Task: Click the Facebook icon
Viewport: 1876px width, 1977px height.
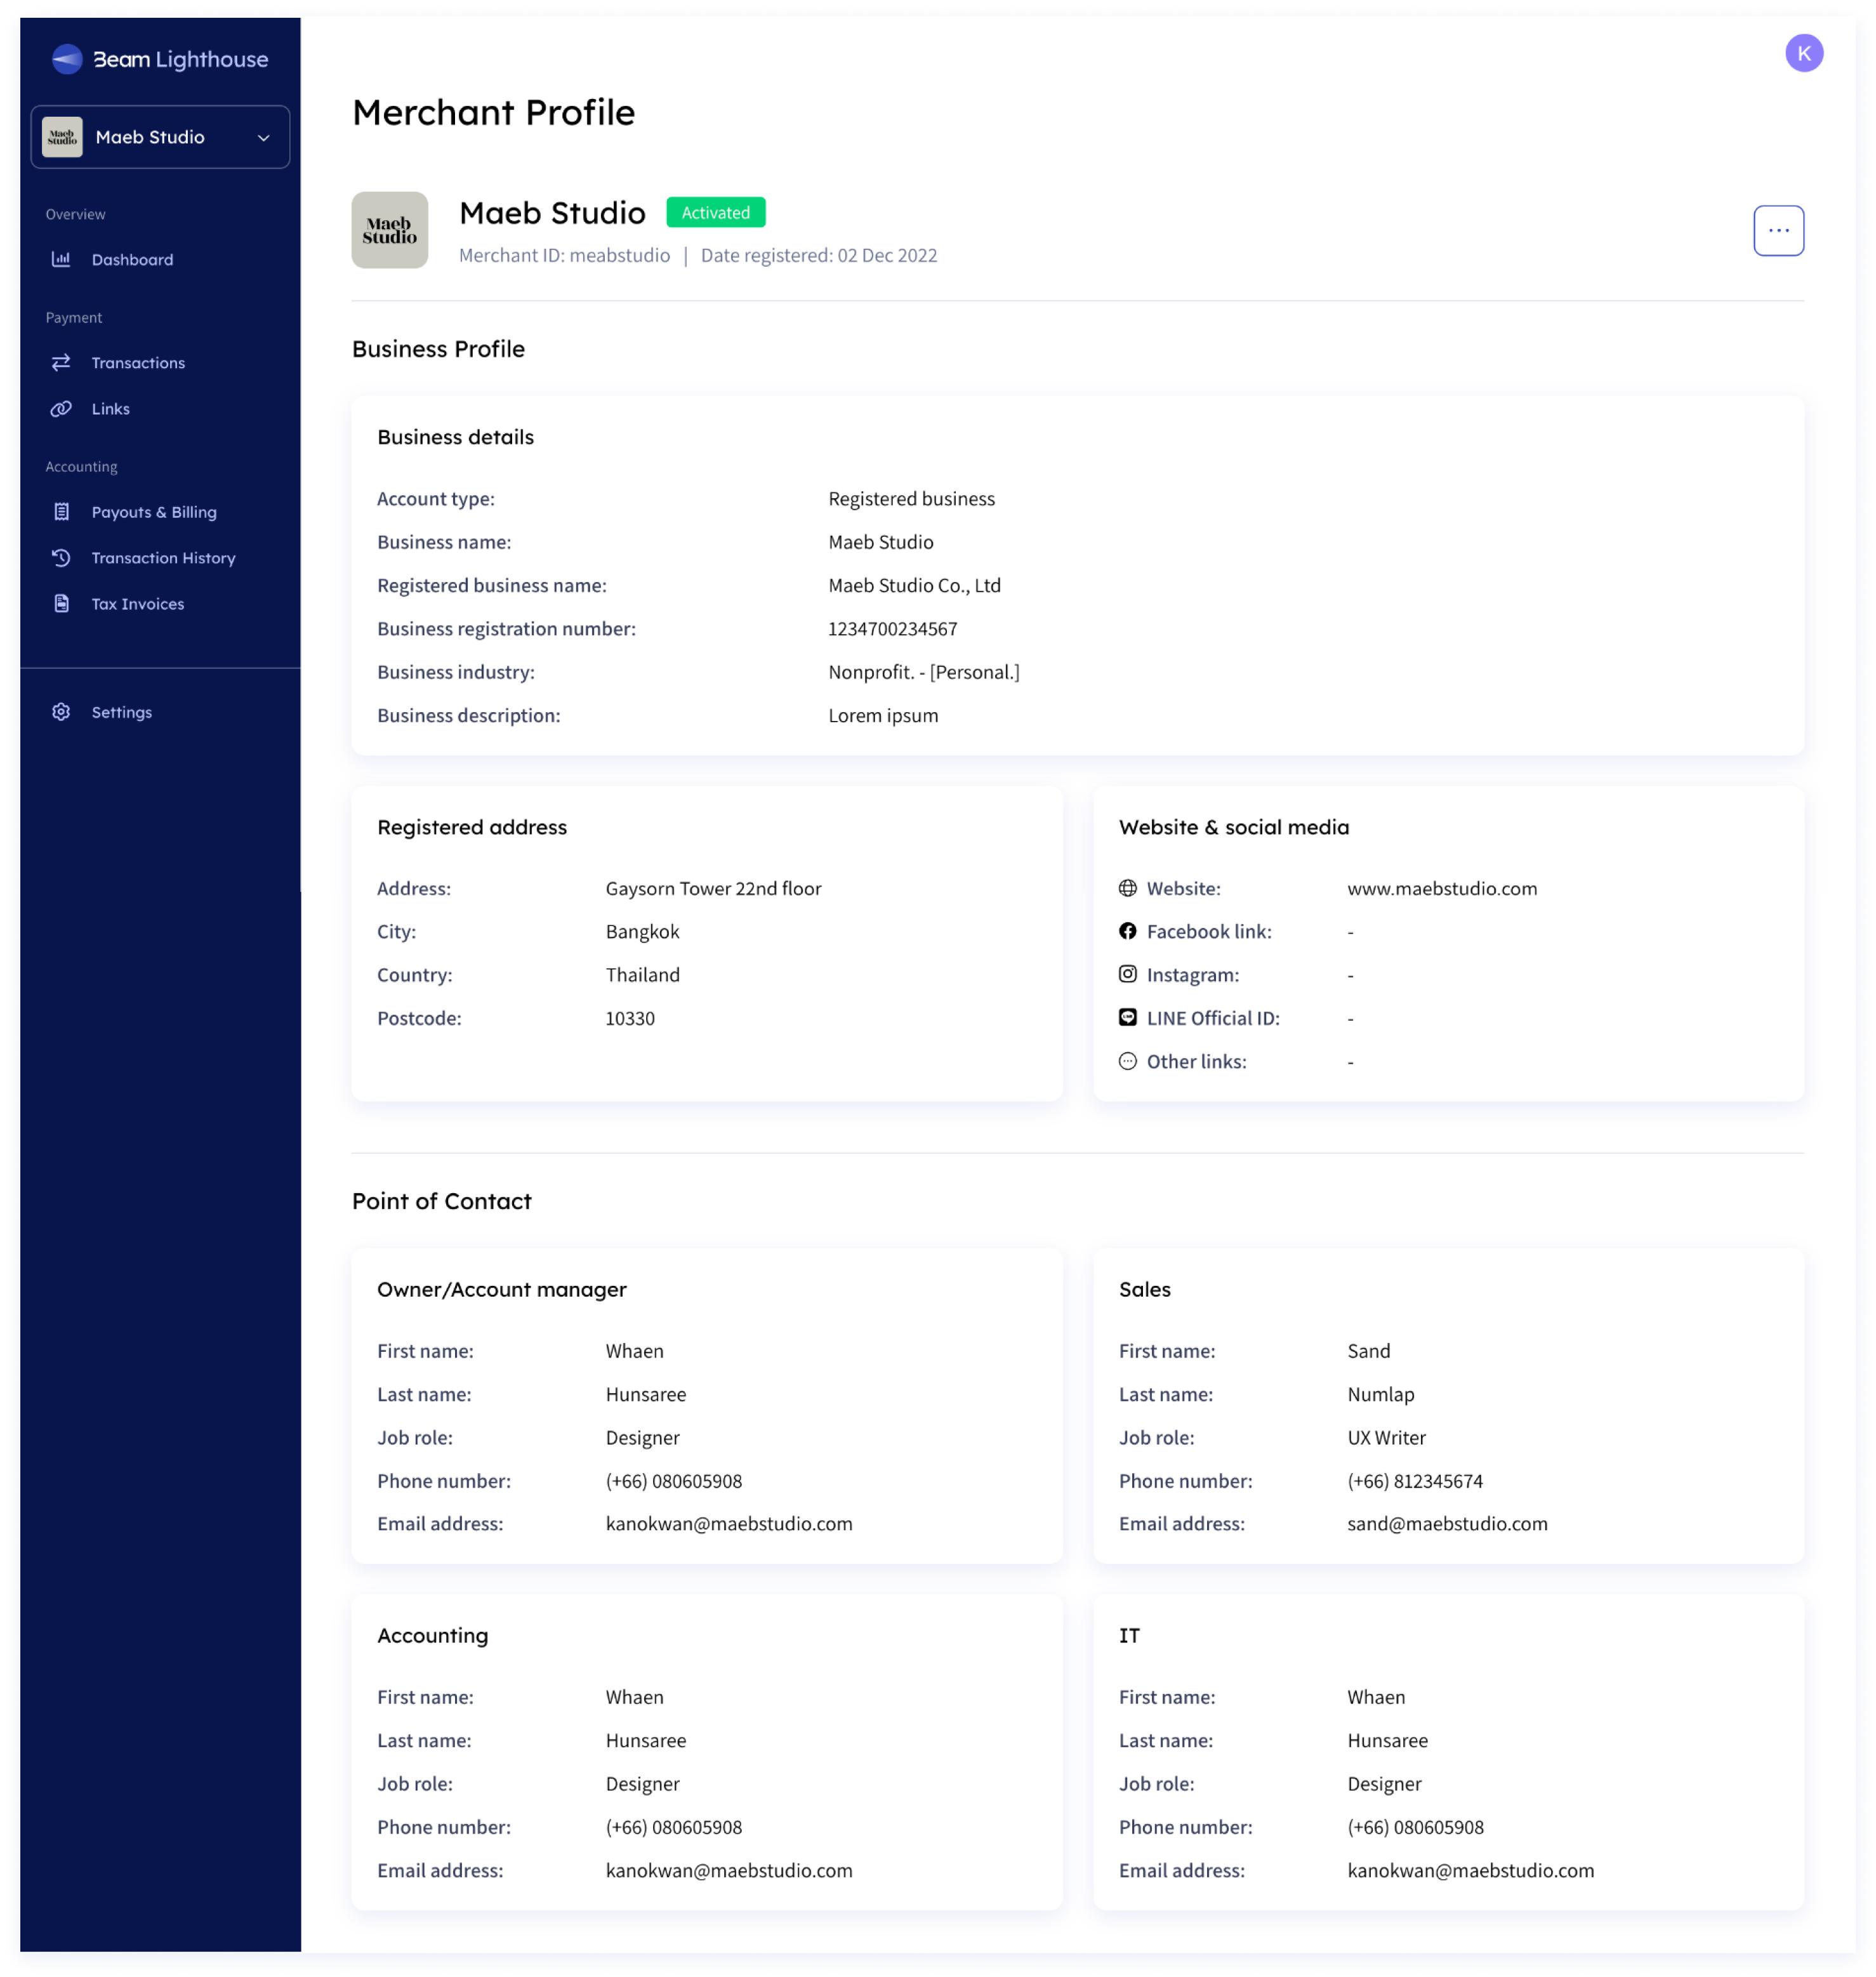Action: (x=1127, y=930)
